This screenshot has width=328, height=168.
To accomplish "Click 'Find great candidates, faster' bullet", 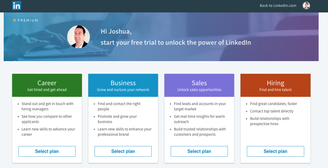I will click(274, 104).
